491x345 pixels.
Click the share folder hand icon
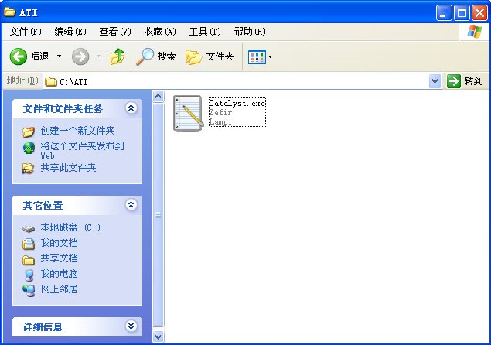click(x=28, y=169)
